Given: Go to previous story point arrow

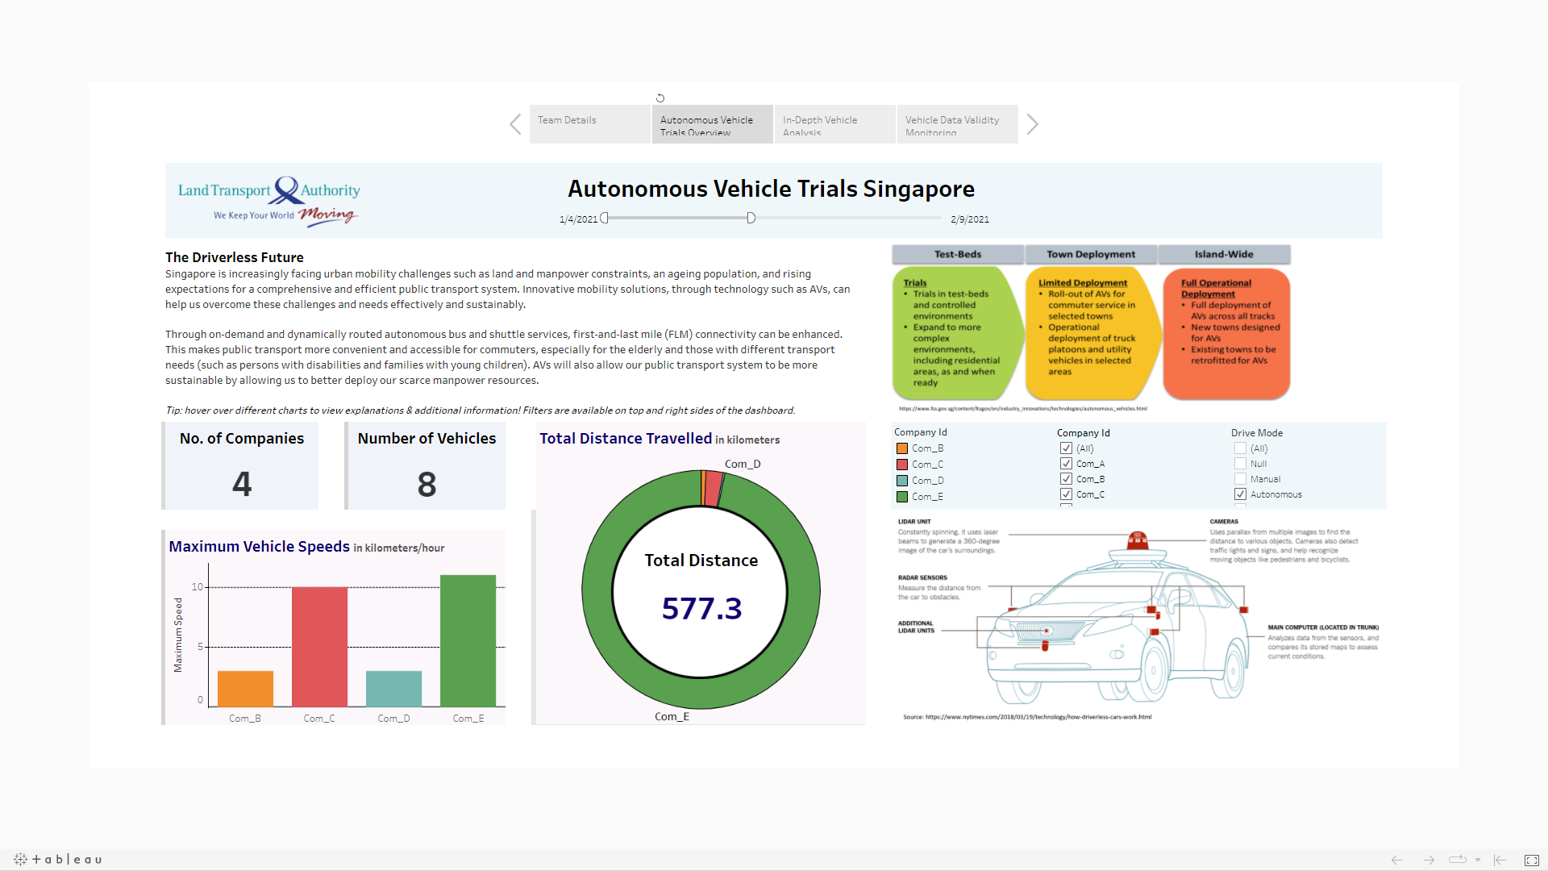Looking at the screenshot, I should [x=516, y=124].
